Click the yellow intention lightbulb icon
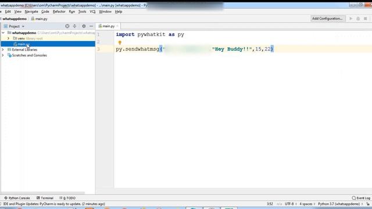This screenshot has height=209, width=372. click(120, 42)
